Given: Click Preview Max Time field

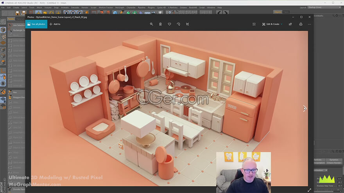Looking at the screenshot, I should click(339, 186).
